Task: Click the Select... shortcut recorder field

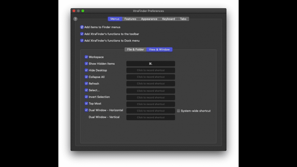Action: click(x=151, y=91)
